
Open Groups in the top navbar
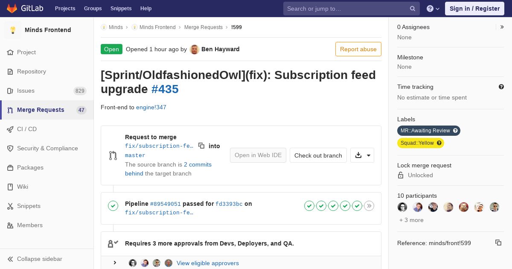(x=93, y=9)
